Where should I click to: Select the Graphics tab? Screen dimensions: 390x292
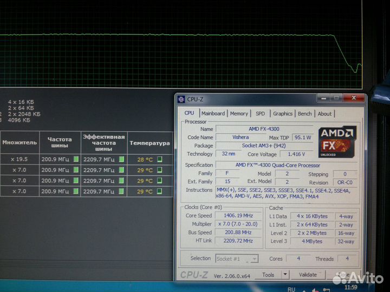click(283, 114)
